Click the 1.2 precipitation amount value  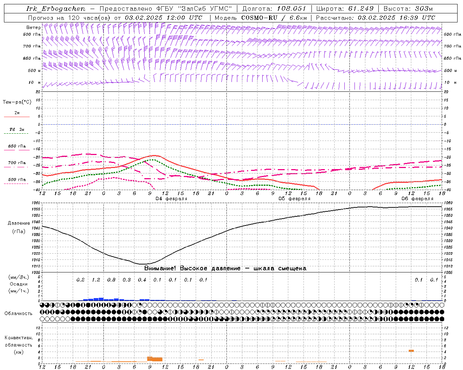(96, 280)
